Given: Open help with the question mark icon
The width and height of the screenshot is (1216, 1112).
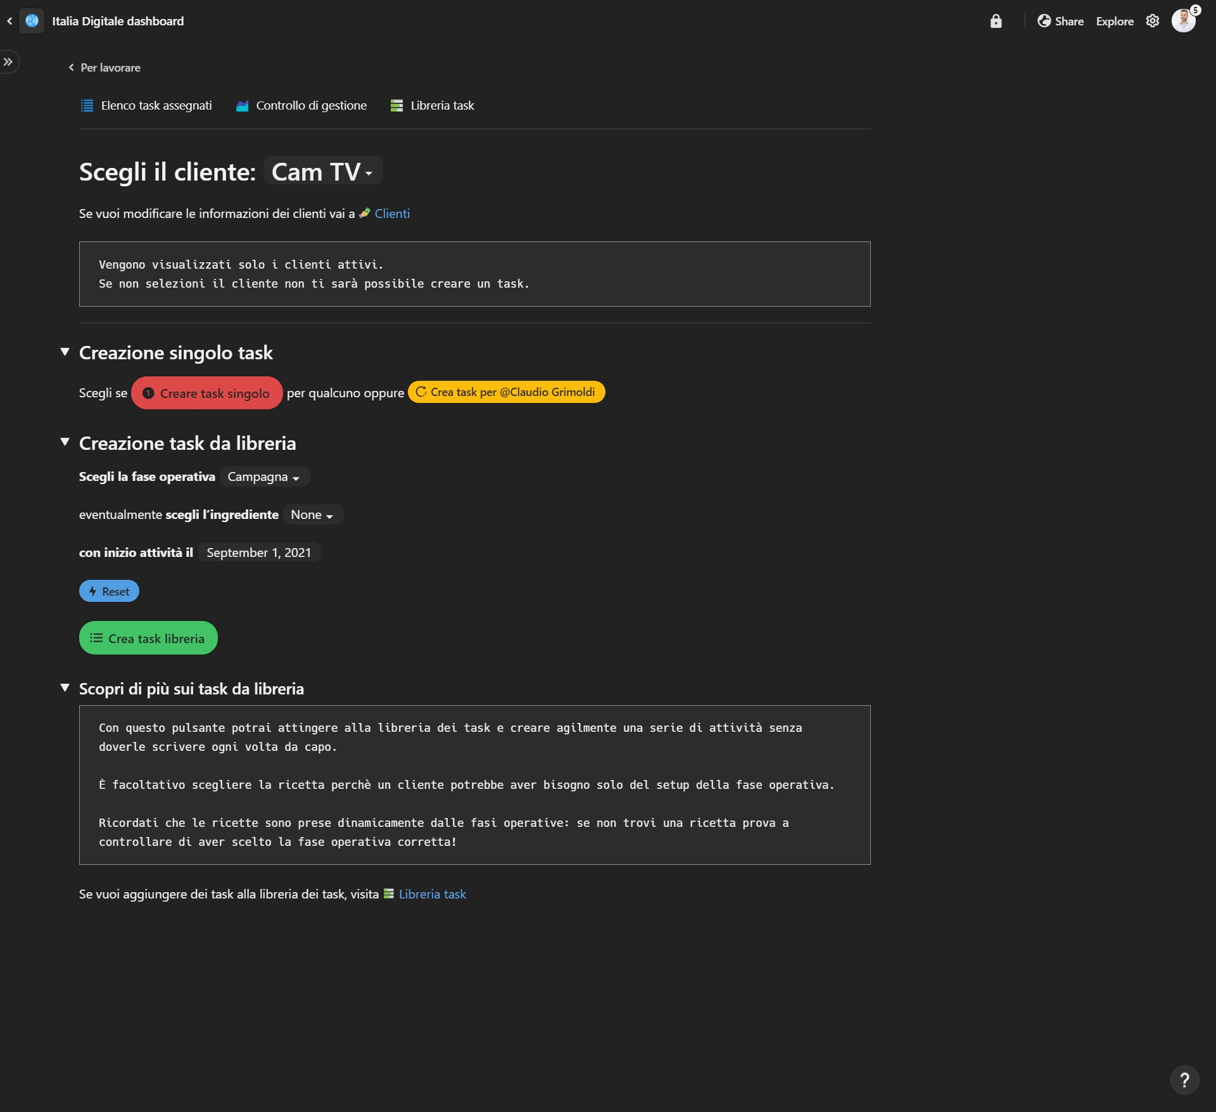Looking at the screenshot, I should 1184,1080.
